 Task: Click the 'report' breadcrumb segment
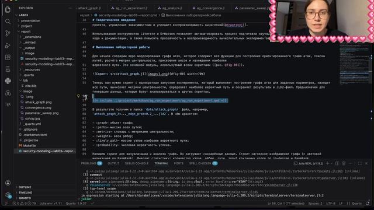coord(84,15)
